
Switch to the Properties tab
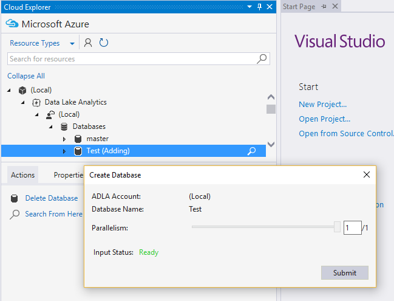pyautogui.click(x=69, y=175)
